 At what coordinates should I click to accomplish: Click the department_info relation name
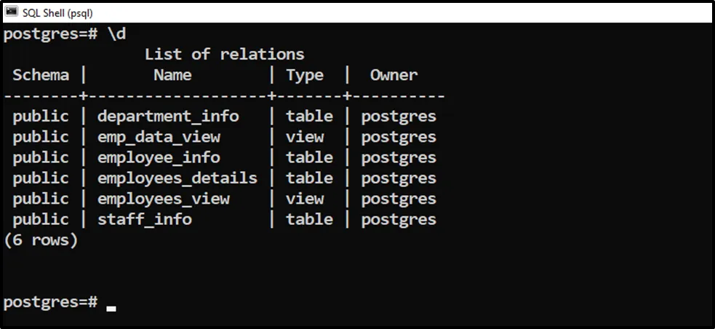point(168,116)
